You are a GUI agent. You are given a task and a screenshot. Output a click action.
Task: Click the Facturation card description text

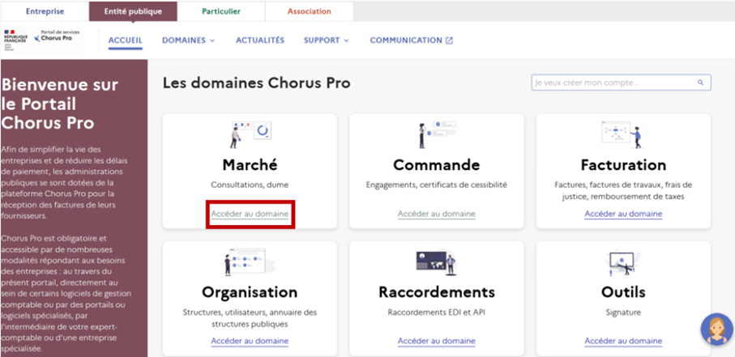tap(623, 191)
